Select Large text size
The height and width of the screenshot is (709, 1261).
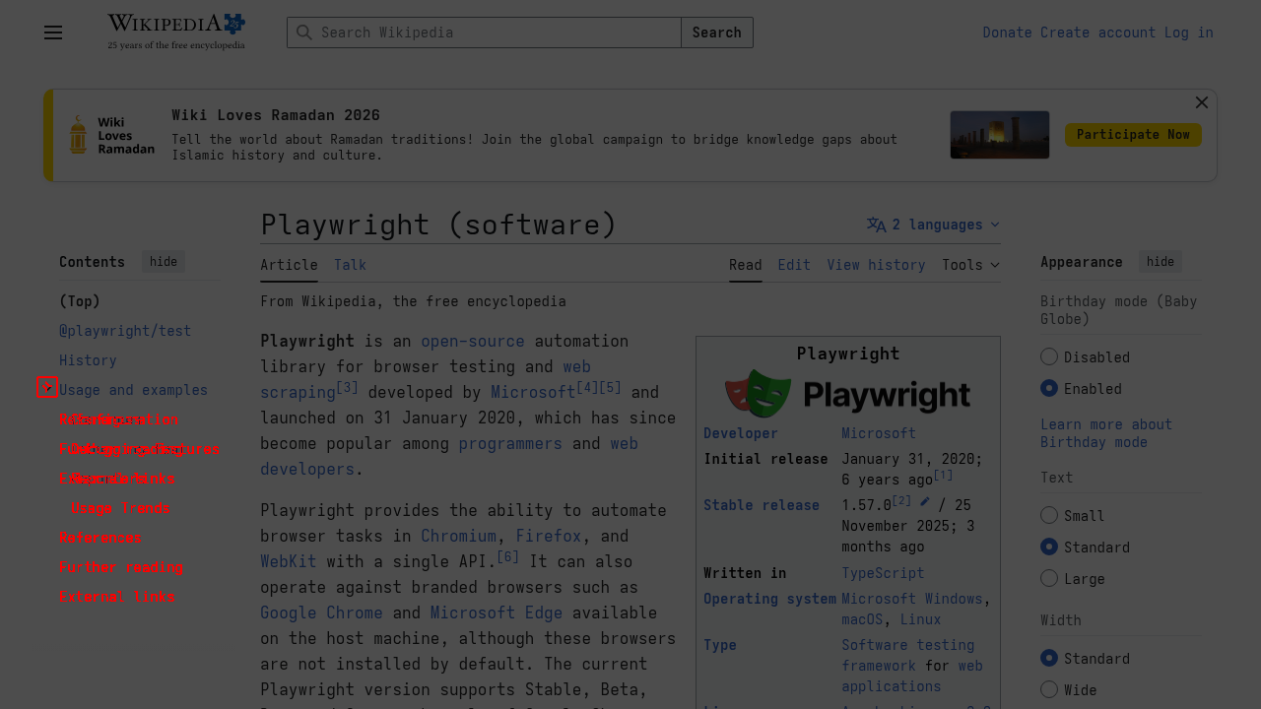pyautogui.click(x=1049, y=578)
